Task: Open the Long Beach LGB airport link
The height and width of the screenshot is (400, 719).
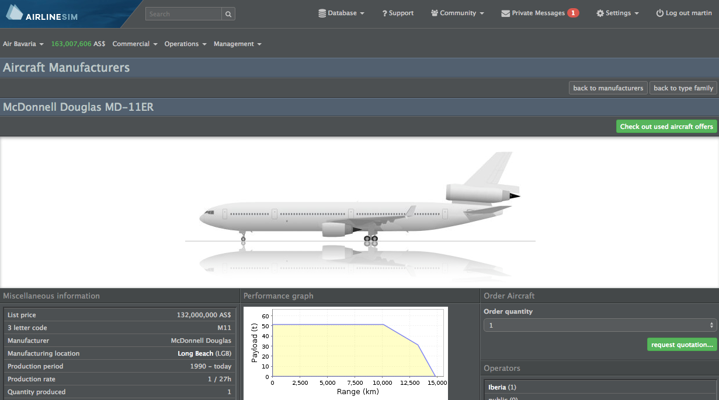Action: coord(196,353)
